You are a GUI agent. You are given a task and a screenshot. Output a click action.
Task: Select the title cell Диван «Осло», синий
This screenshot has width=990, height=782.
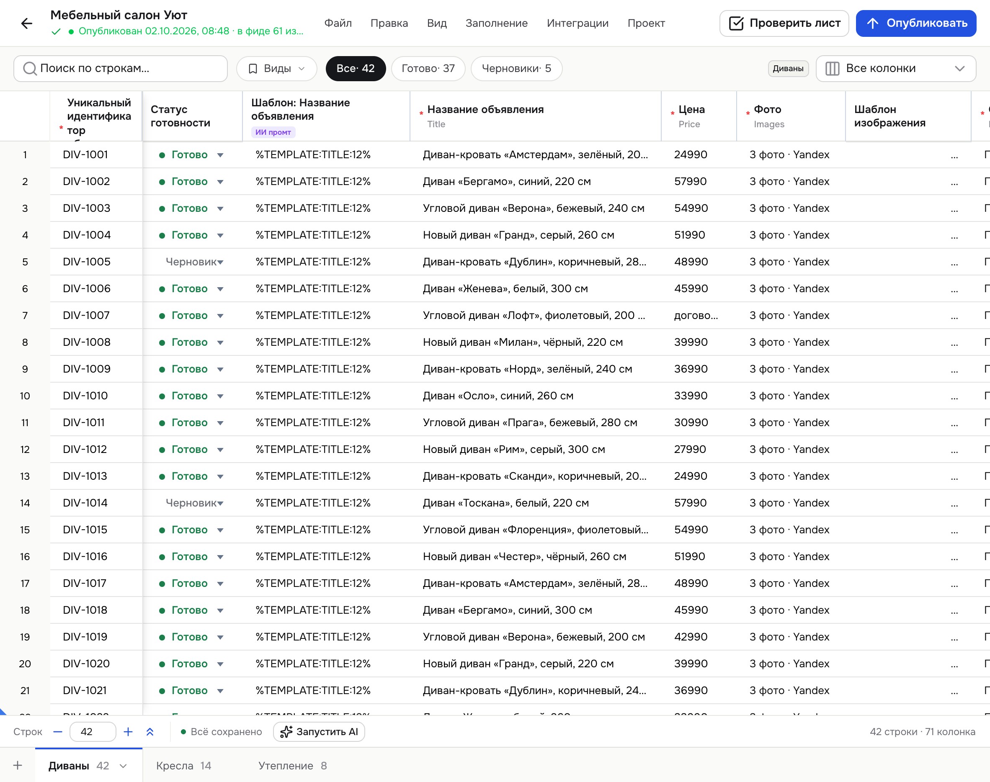coord(535,396)
